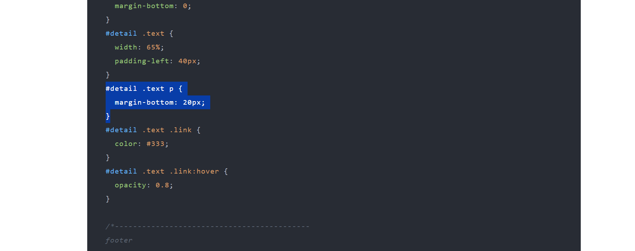
Task: Click the "65%" width value
Action: (153, 47)
